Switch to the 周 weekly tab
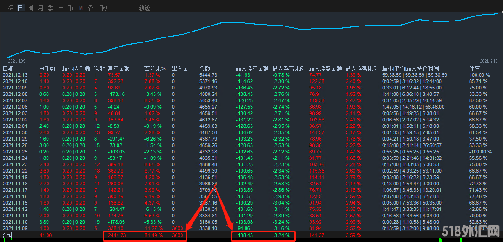The image size is (503, 242). coord(30,8)
